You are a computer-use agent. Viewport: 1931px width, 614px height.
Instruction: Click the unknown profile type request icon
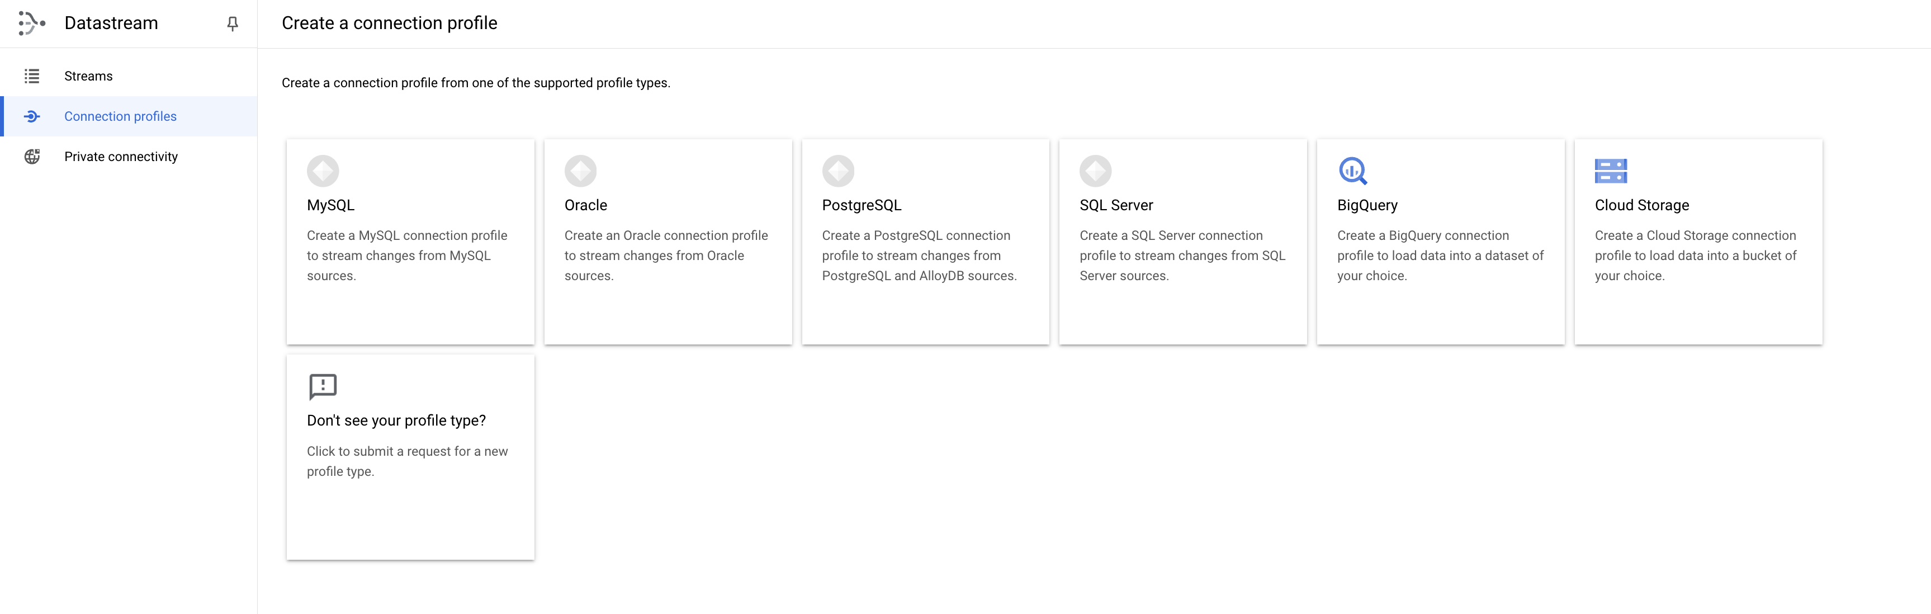coord(324,385)
